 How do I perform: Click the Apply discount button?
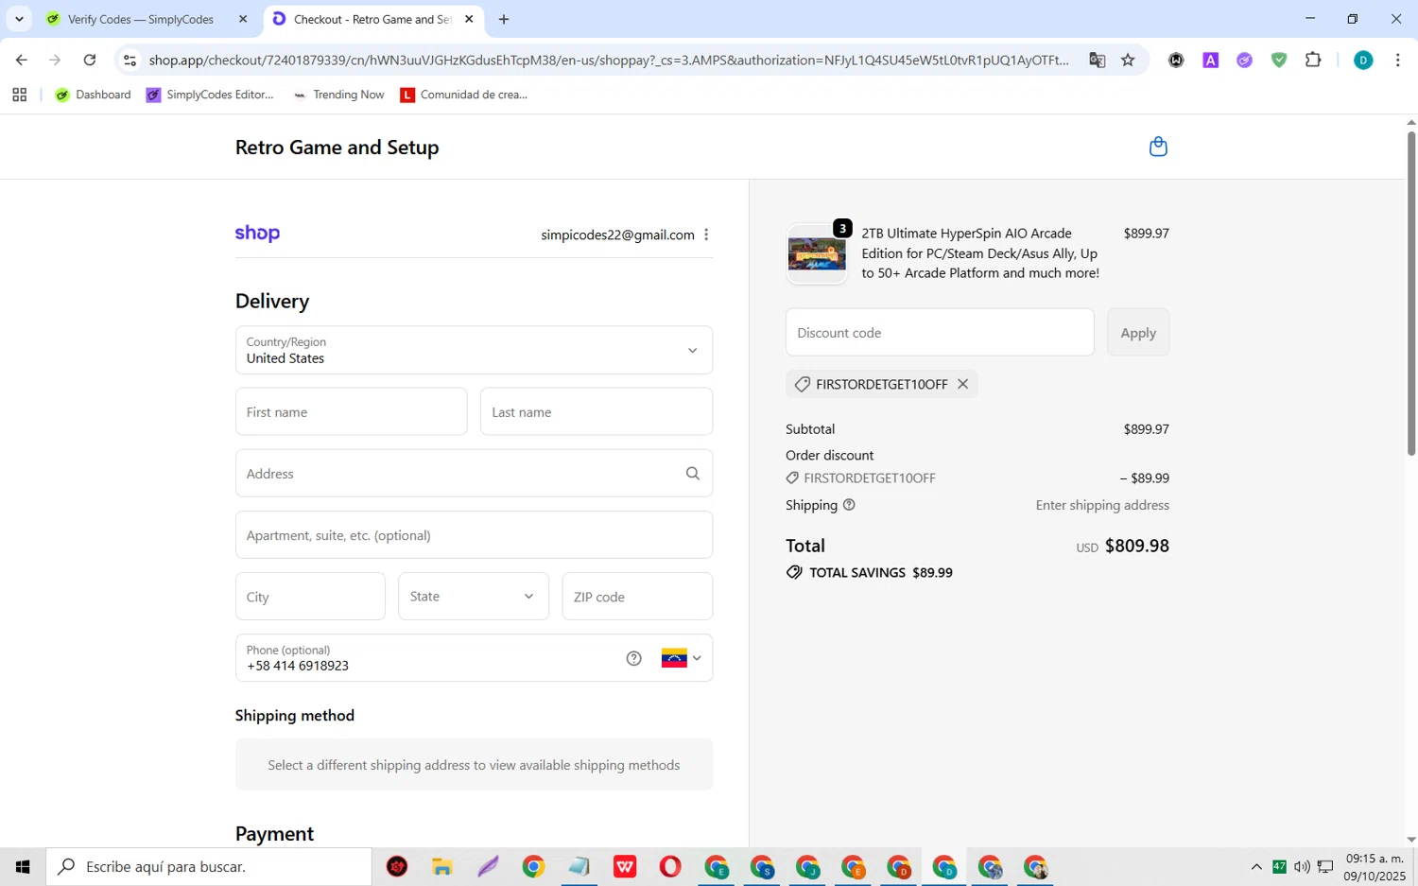click(1138, 332)
